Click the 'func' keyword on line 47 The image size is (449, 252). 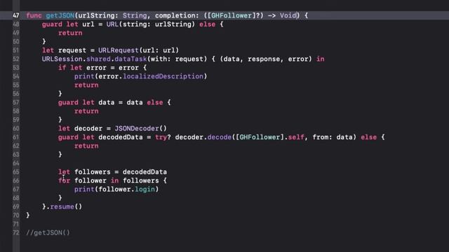pyautogui.click(x=34, y=15)
